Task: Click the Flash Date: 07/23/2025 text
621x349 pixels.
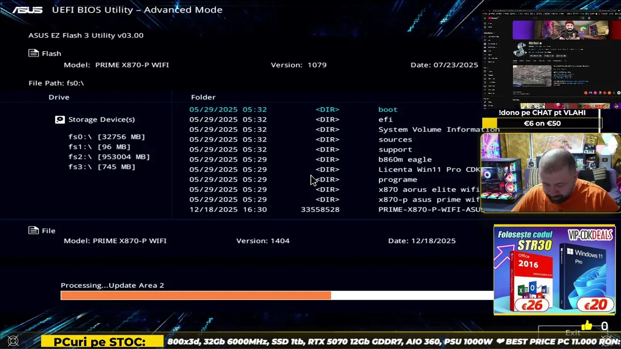Action: [x=444, y=64]
